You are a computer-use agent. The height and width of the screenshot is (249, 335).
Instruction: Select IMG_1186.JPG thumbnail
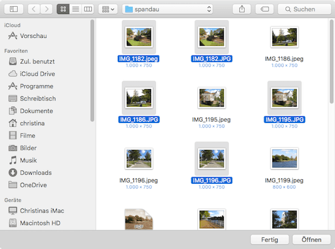pyautogui.click(x=139, y=98)
